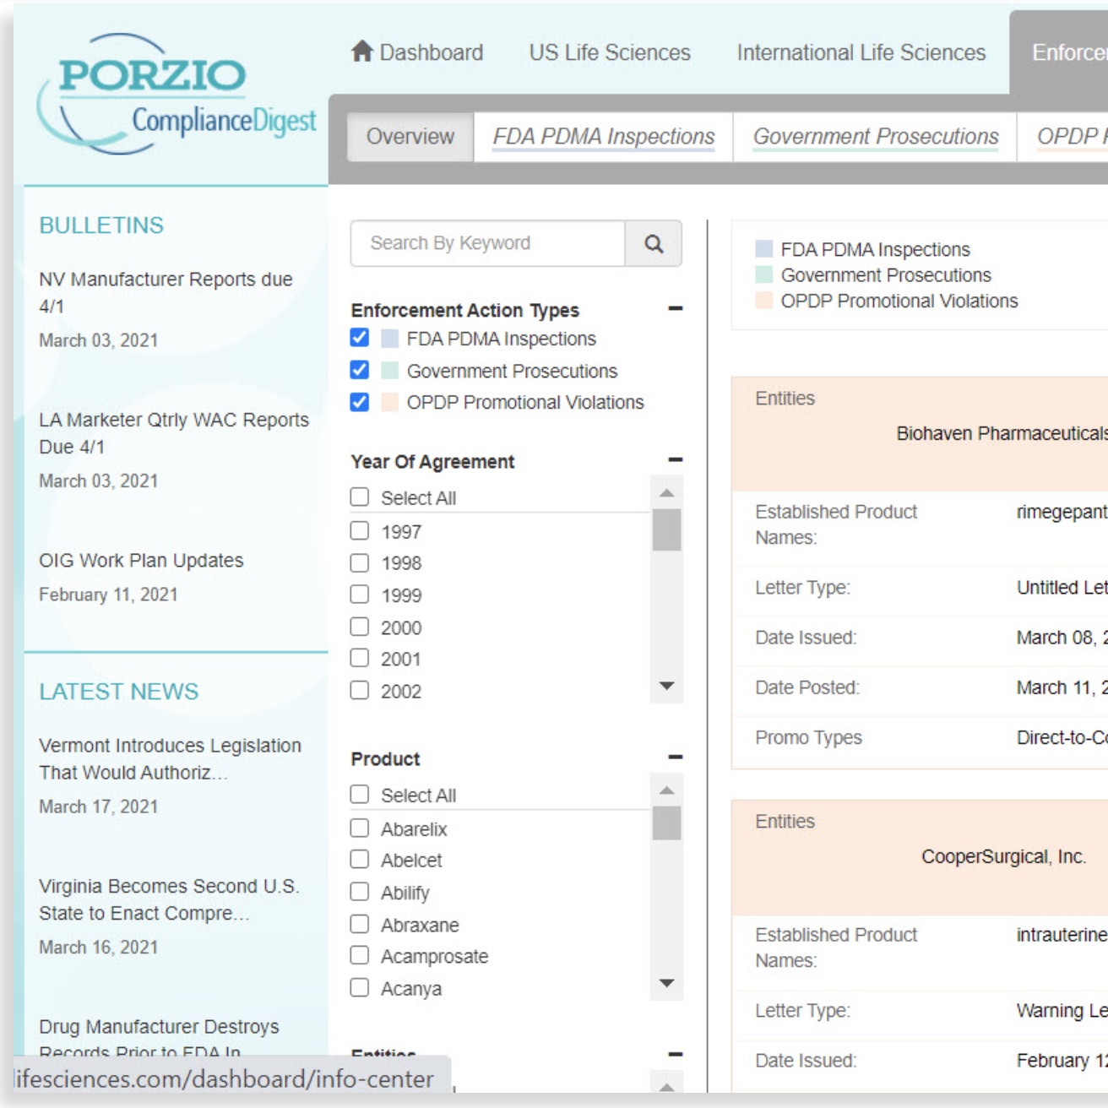Uncheck the FDA PDMA Inspections checkbox
This screenshot has height=1108, width=1108.
(360, 339)
